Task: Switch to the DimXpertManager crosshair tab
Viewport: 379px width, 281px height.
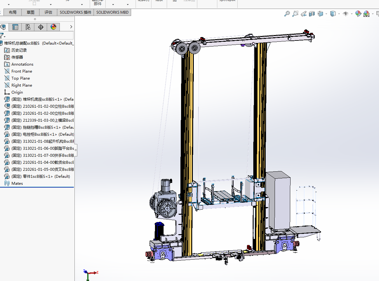Action: (41, 27)
